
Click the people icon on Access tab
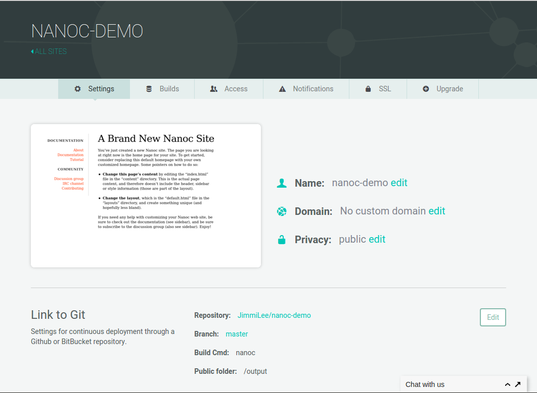click(213, 89)
